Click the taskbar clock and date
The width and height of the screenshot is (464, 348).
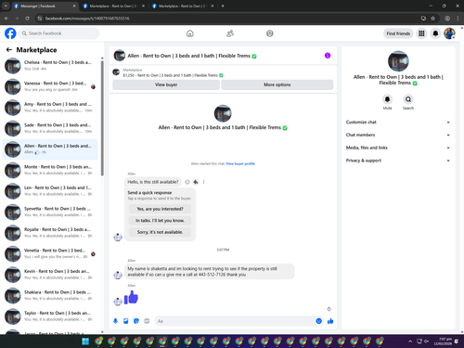(x=443, y=342)
